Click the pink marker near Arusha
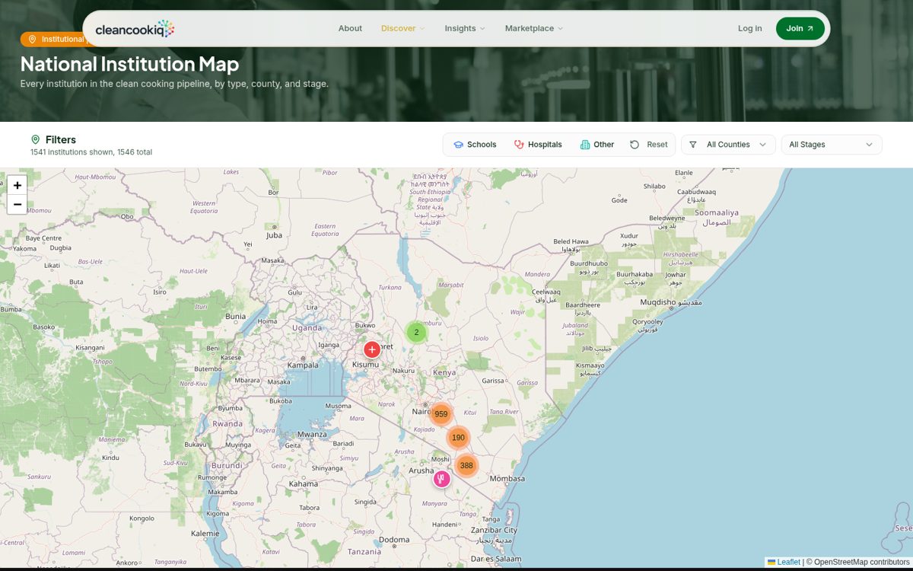 point(442,479)
